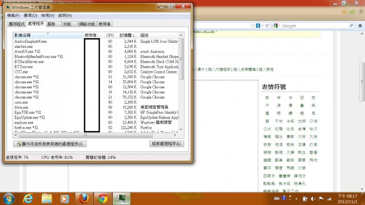The height and width of the screenshot is (205, 365).
Task: Select the dwm.exe process row
Action: (96, 108)
